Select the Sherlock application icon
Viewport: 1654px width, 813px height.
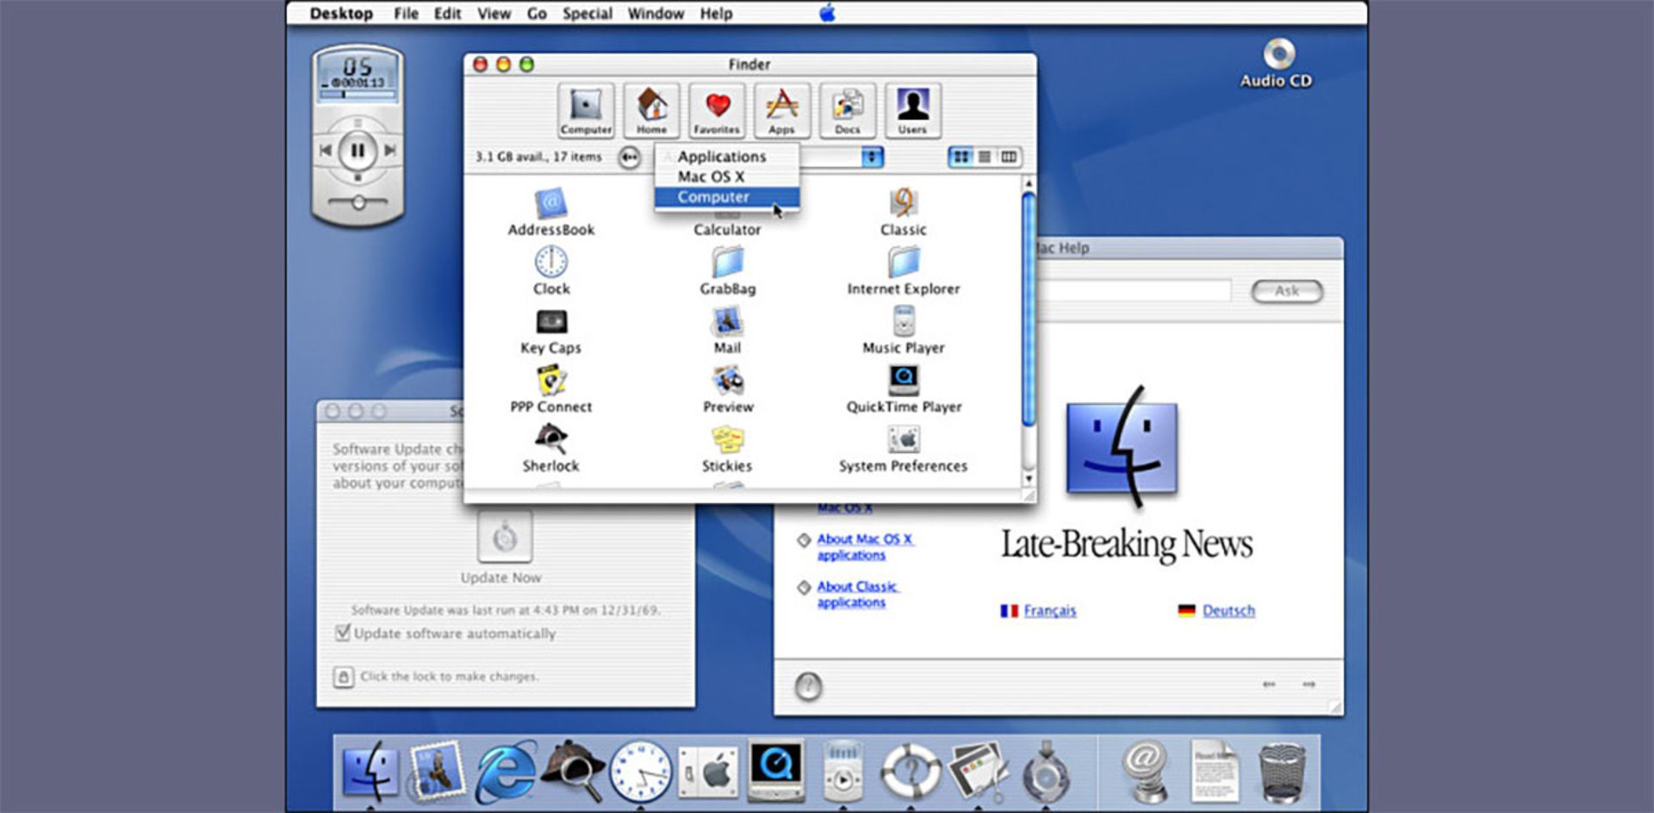pyautogui.click(x=551, y=438)
